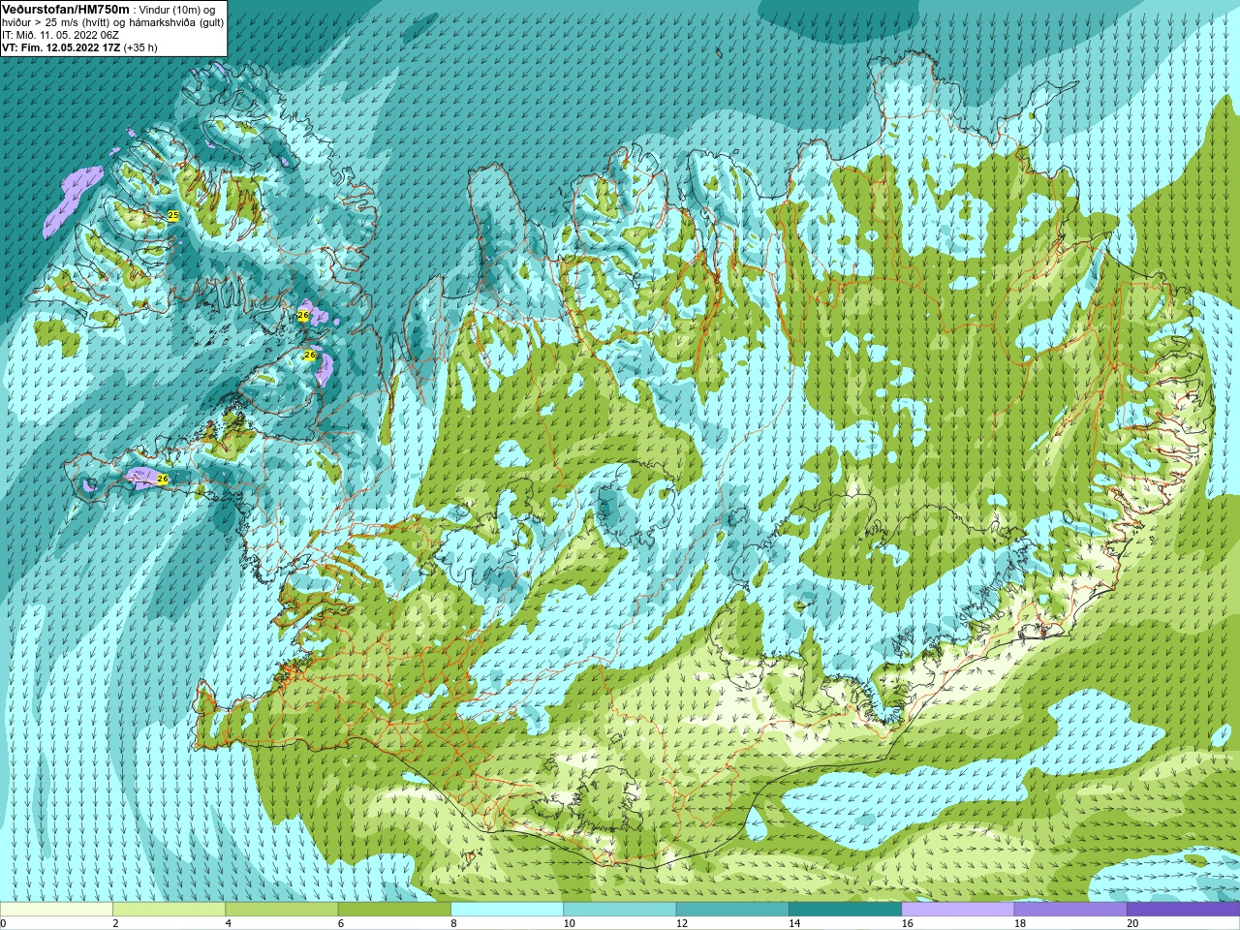Image resolution: width=1240 pixels, height=930 pixels.
Task: Click the legend scale label '20'
Action: 1132,923
